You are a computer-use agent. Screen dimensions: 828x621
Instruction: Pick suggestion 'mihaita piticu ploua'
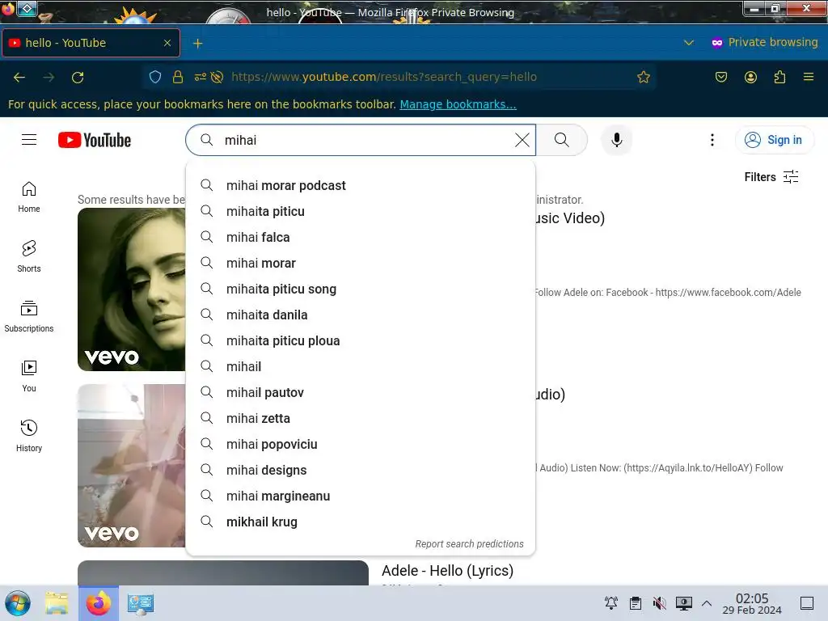tap(361, 340)
